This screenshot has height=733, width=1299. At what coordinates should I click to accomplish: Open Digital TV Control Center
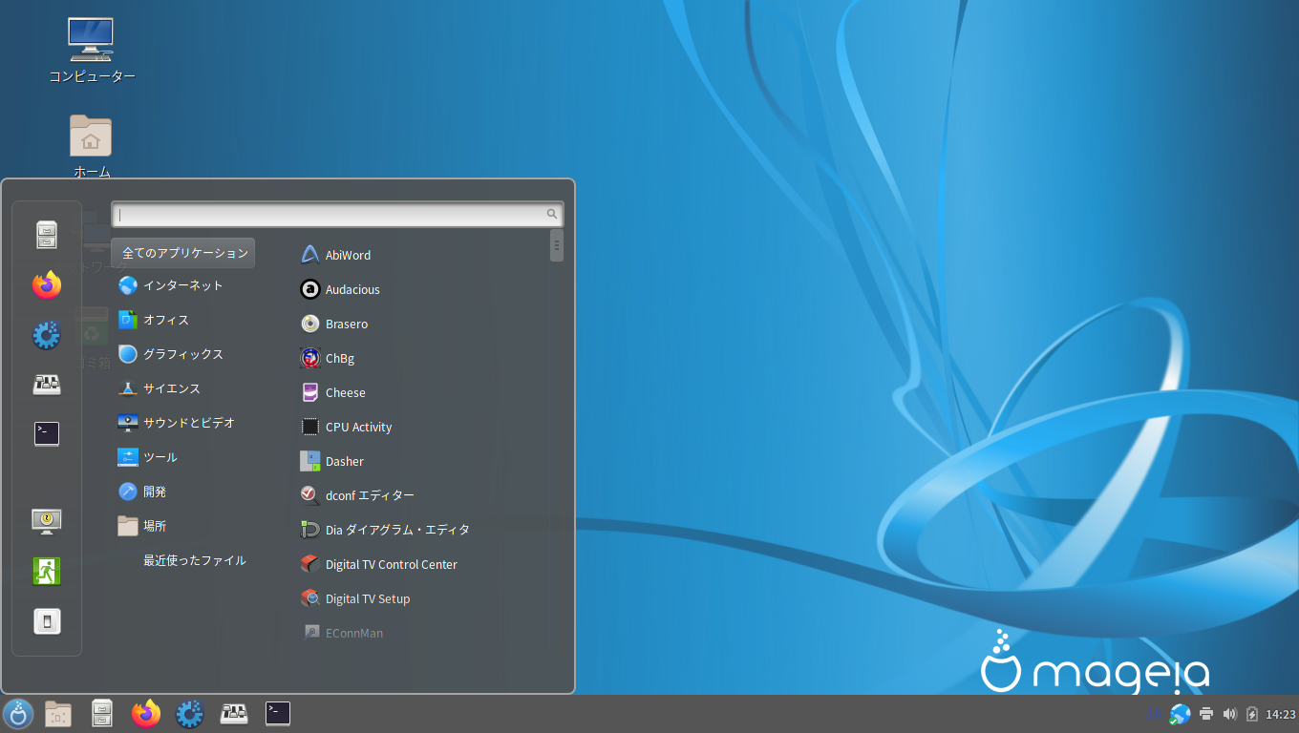tap(379, 564)
